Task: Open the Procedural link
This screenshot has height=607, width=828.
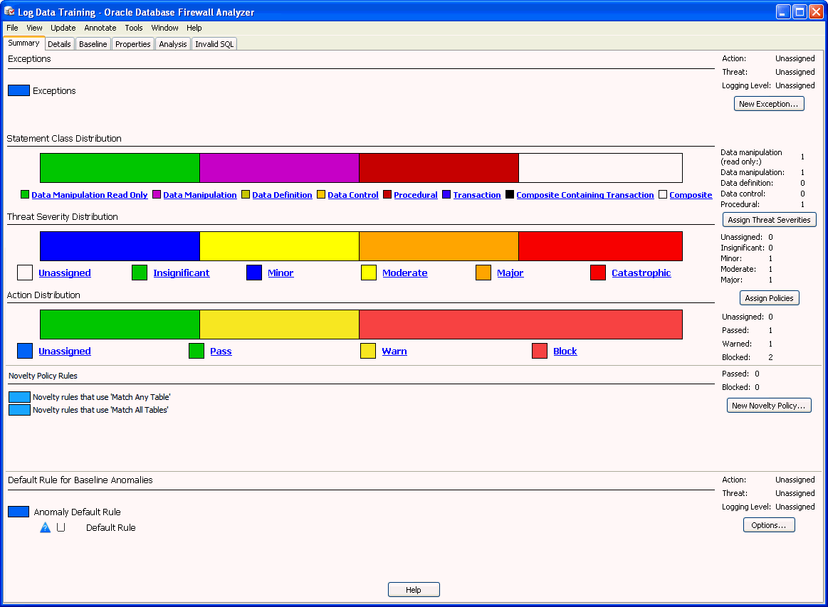Action: pyautogui.click(x=416, y=195)
